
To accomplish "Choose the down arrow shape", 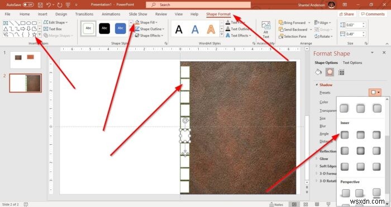I will click(28, 29).
